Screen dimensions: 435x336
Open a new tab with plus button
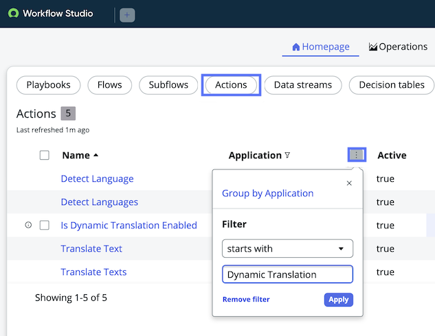coord(127,15)
